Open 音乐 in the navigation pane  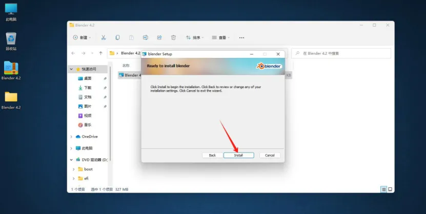[x=88, y=125]
